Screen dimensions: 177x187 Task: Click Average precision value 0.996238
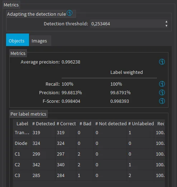(x=71, y=62)
